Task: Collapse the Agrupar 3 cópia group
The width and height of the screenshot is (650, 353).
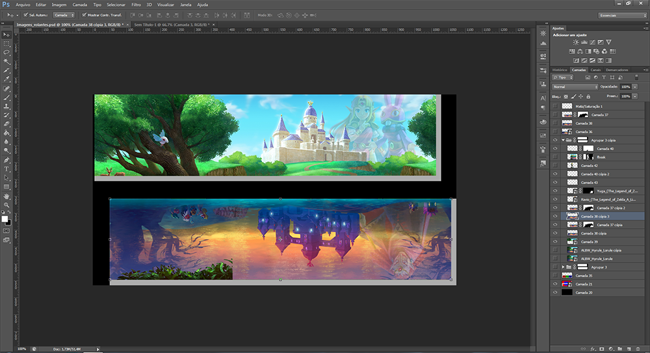Action: click(x=563, y=140)
